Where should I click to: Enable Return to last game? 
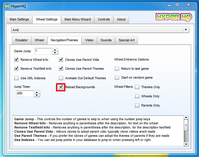pyautogui.click(x=117, y=69)
